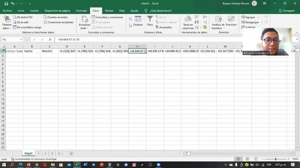The width and height of the screenshot is (300, 168).
Task: Click taskbar search magnifier icon
Action: coord(12,165)
